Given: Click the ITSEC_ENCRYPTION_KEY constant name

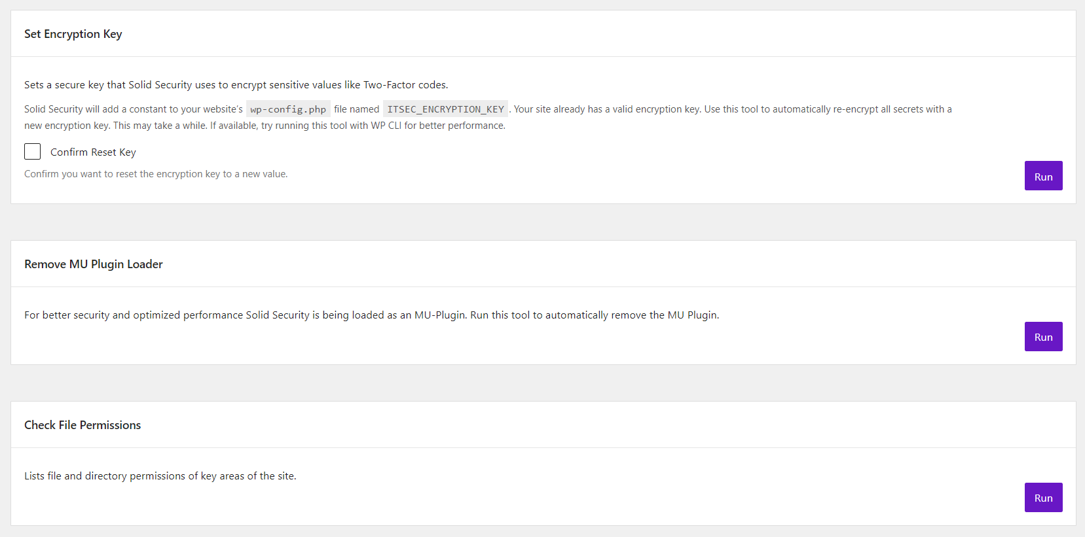Looking at the screenshot, I should [x=445, y=109].
